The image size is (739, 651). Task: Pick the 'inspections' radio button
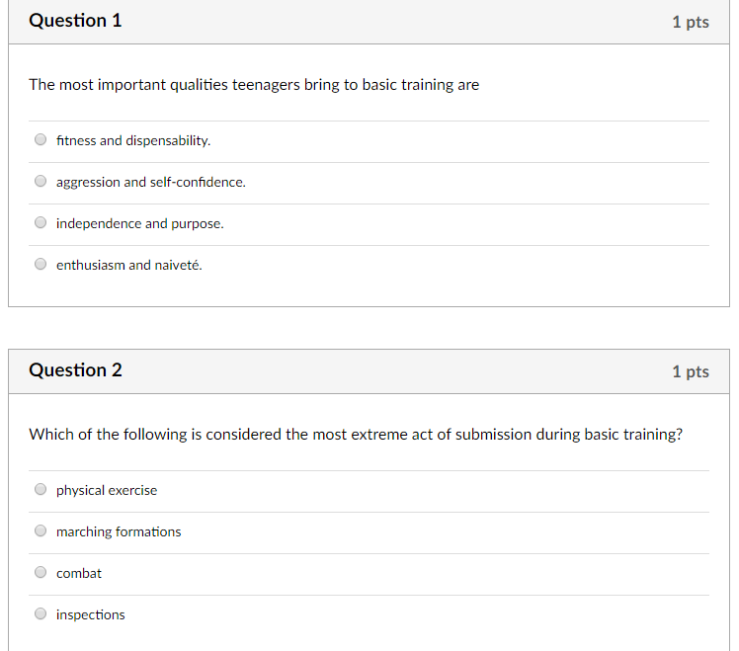(41, 613)
